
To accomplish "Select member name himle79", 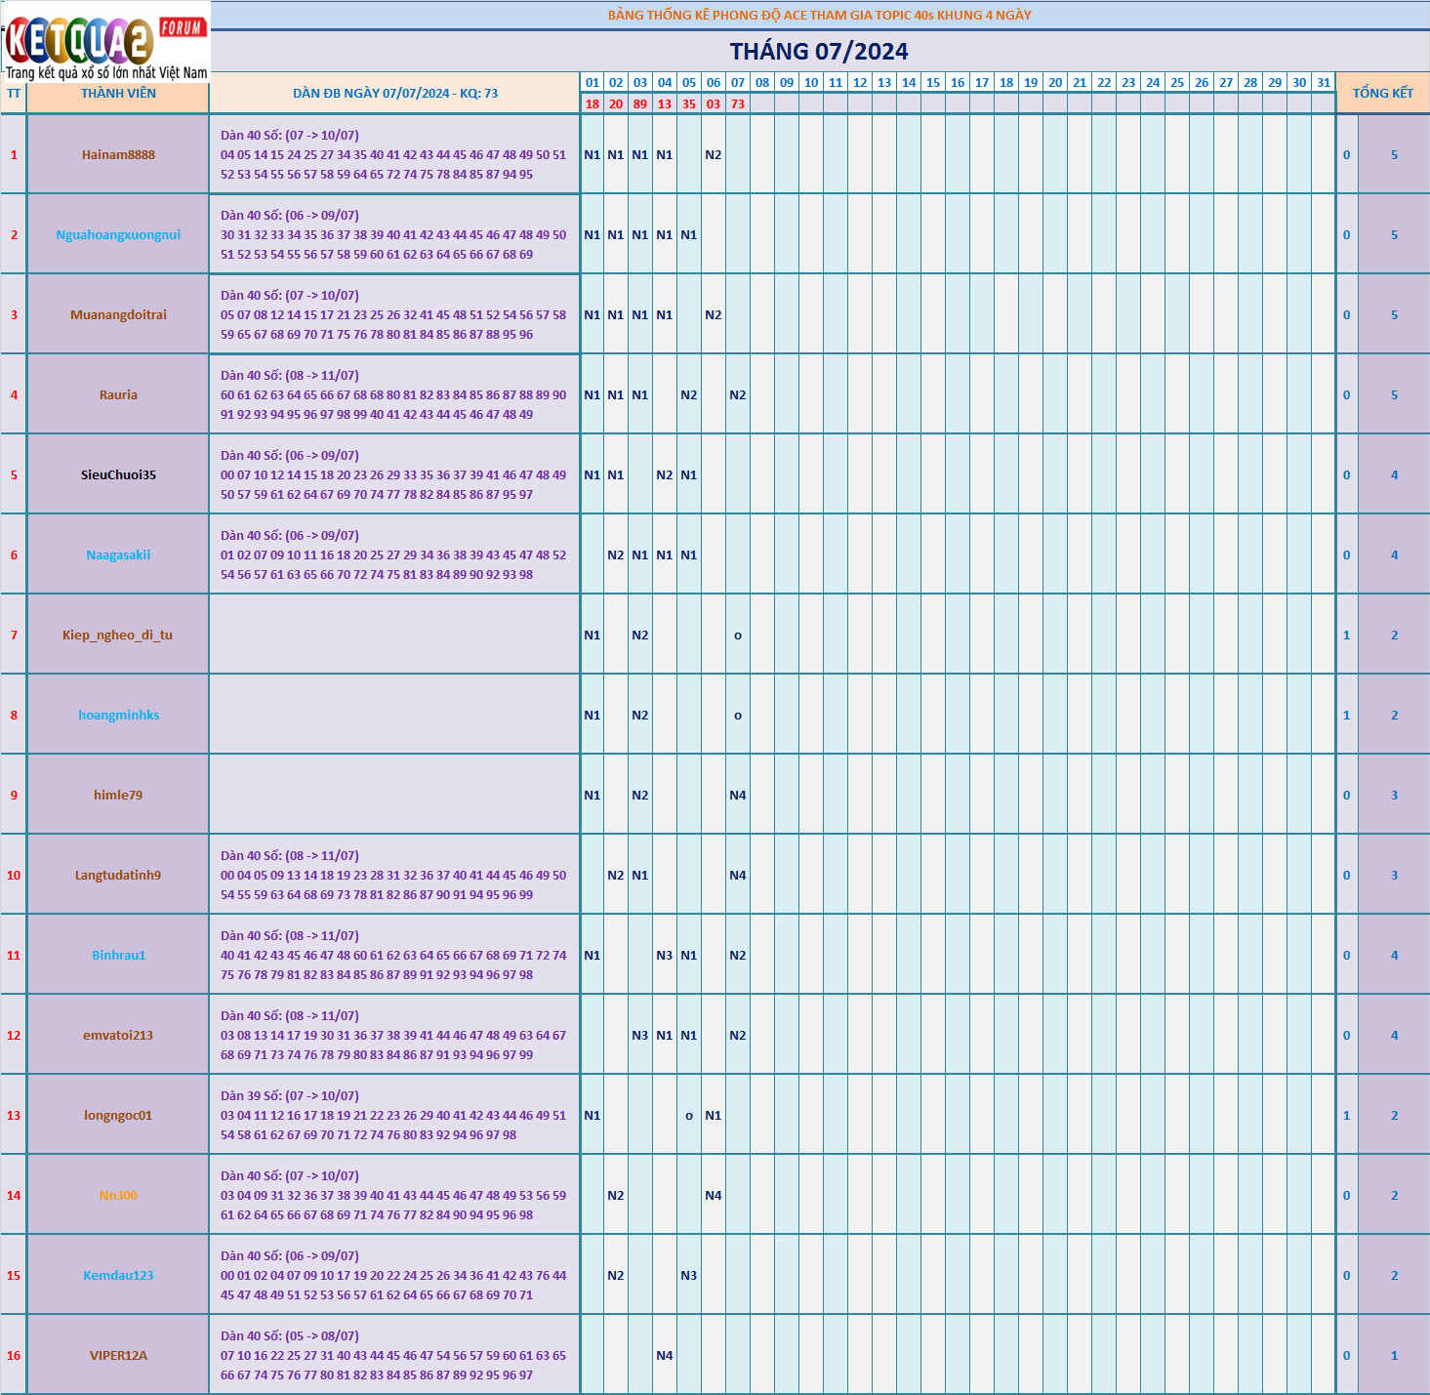I will 118,795.
